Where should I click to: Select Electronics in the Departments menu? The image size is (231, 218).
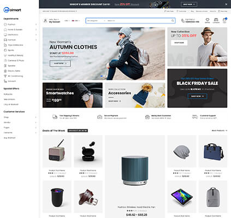click(13, 35)
